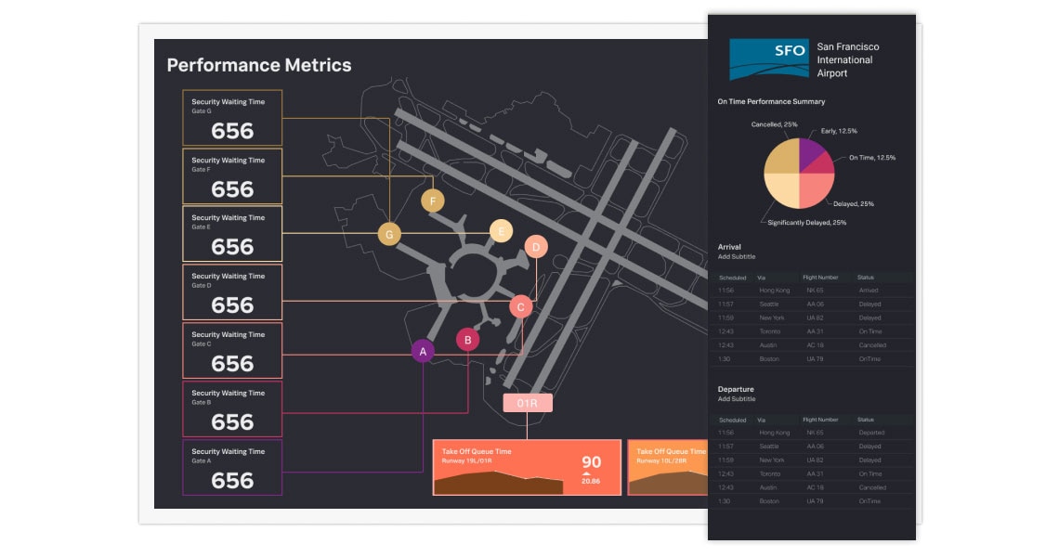This screenshot has width=1059, height=557.
Task: Select the Toronto row in Arrival table
Action: pyautogui.click(x=813, y=331)
